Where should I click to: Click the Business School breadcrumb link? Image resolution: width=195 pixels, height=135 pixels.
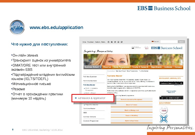click(121, 71)
